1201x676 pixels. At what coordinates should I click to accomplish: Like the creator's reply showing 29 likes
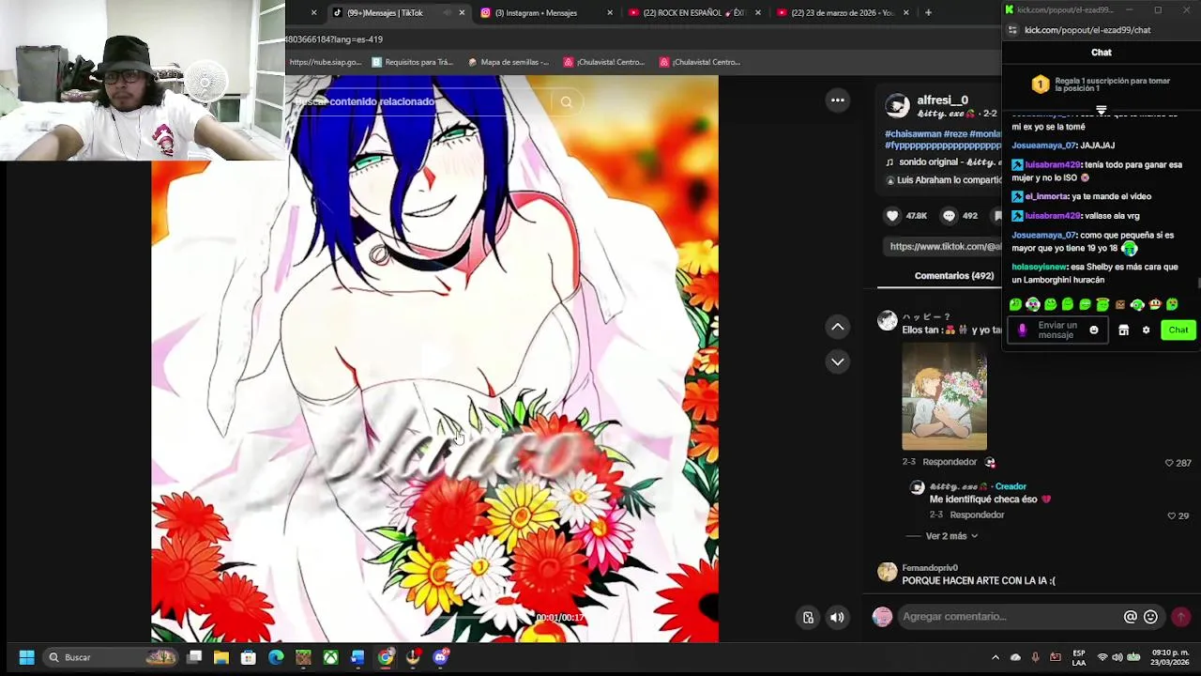pos(1172,515)
